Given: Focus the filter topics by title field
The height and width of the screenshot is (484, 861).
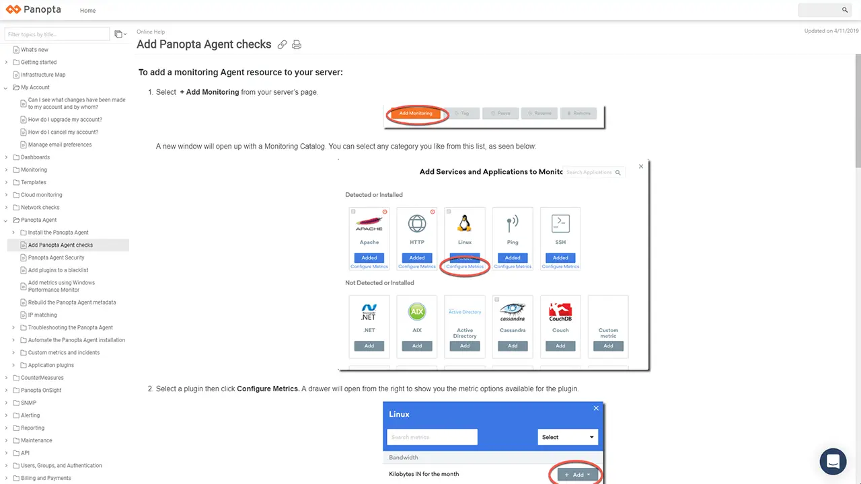Looking at the screenshot, I should point(57,34).
